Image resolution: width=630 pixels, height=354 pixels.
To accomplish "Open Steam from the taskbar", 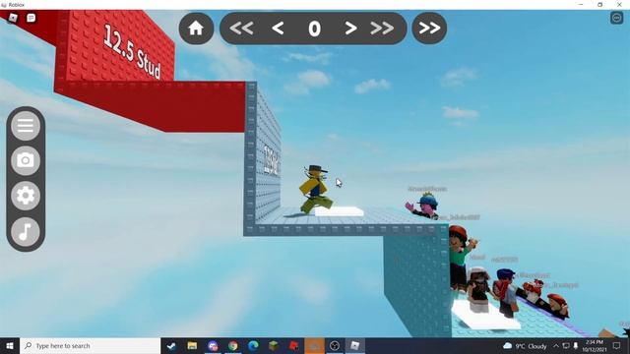I will (x=171, y=345).
